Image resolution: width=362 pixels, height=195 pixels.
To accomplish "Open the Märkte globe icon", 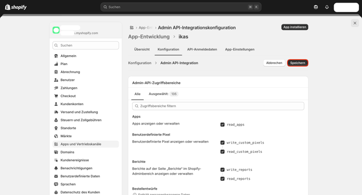I will (56, 136).
